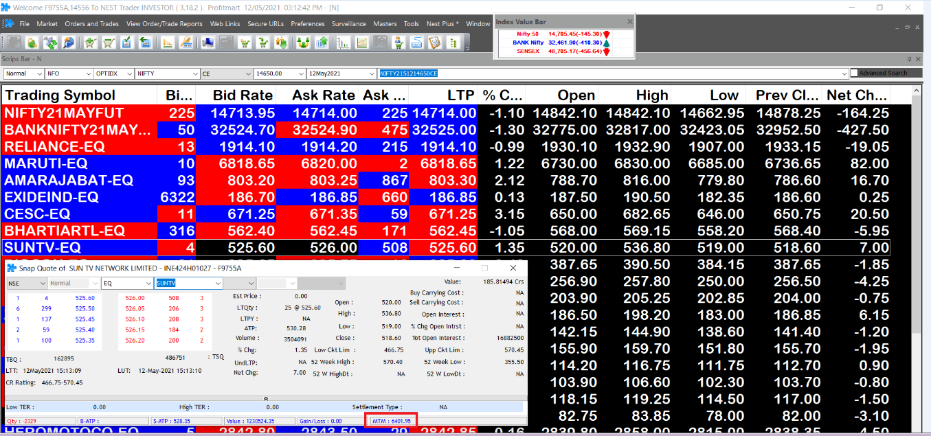The height and width of the screenshot is (436, 931).
Task: Sort by the LTP column header
Action: pos(443,95)
